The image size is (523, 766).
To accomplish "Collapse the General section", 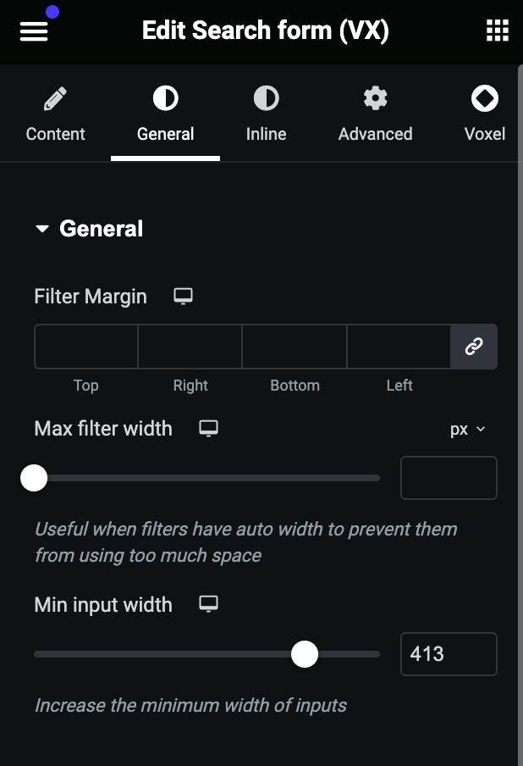I will coord(42,228).
